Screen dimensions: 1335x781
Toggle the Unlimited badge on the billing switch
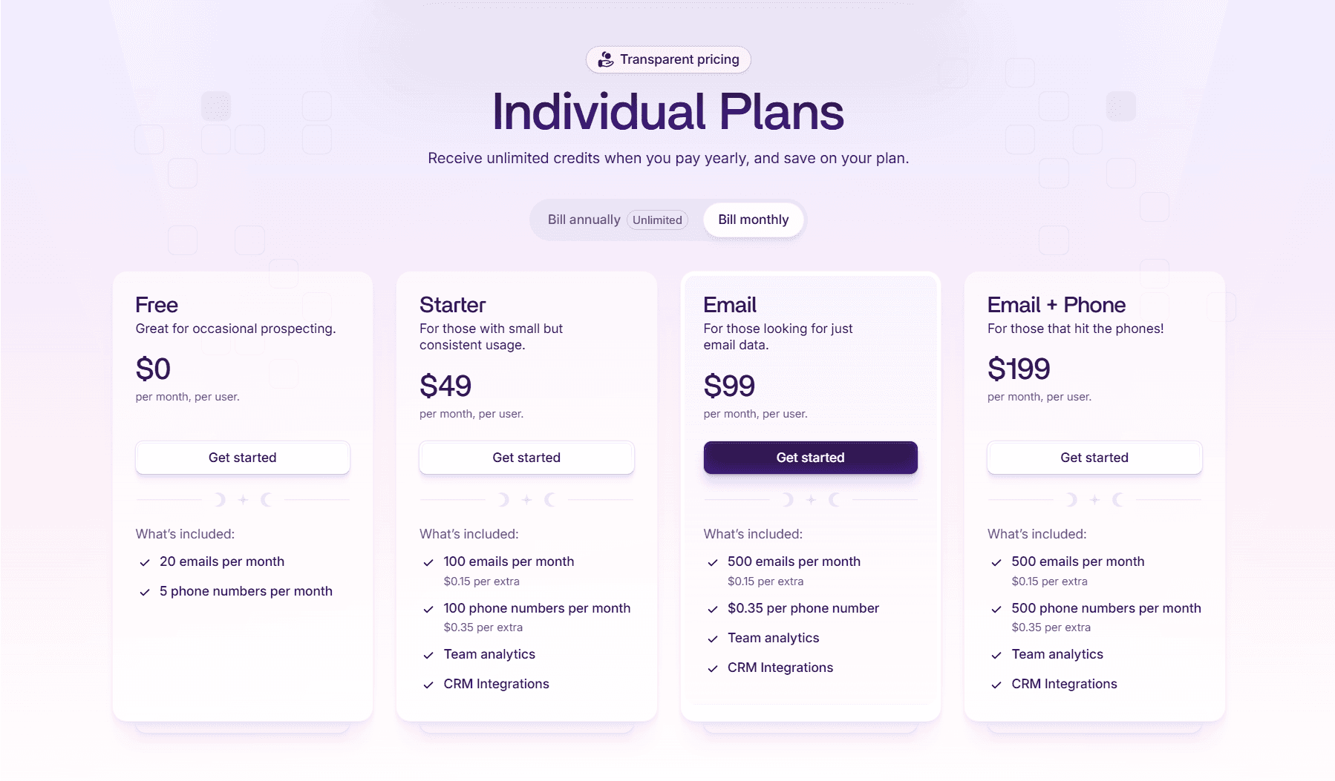[x=657, y=220]
